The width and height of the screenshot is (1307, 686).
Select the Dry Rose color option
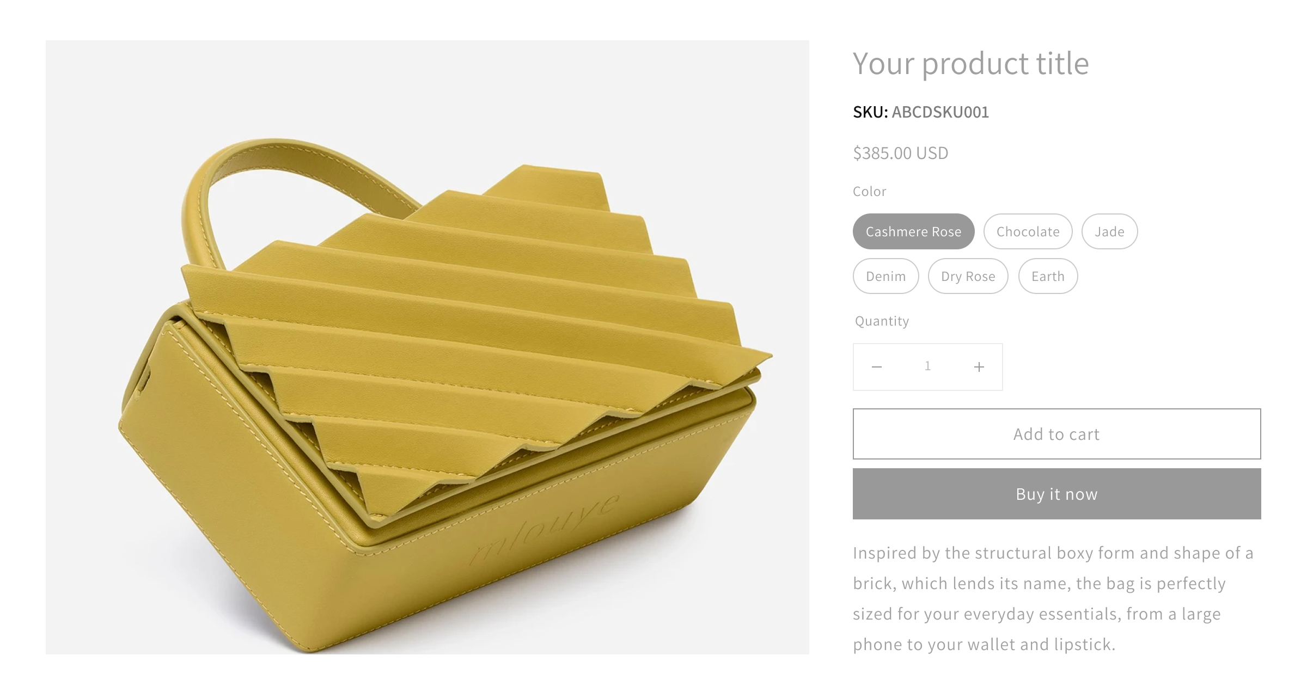coord(968,276)
